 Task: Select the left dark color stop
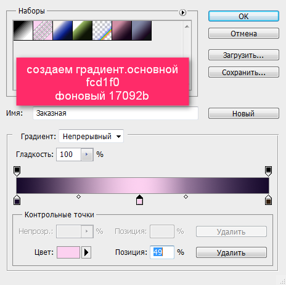tap(17, 200)
